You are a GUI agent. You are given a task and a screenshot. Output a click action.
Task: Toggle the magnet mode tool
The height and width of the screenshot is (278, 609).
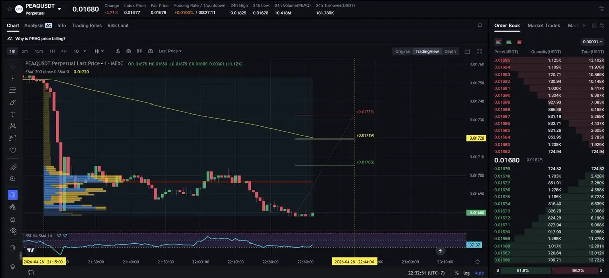click(13, 195)
